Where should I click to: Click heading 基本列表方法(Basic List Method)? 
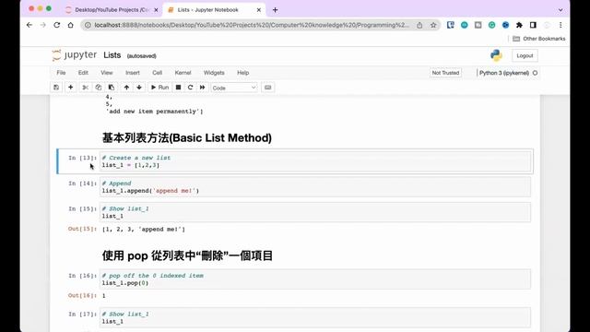coord(186,137)
